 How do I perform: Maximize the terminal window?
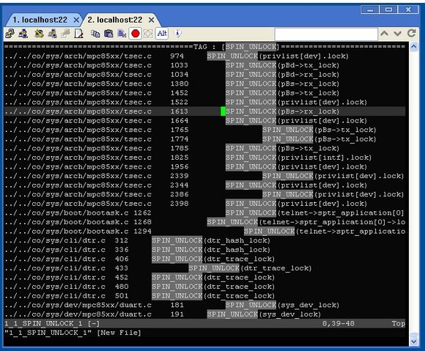coord(388,10)
